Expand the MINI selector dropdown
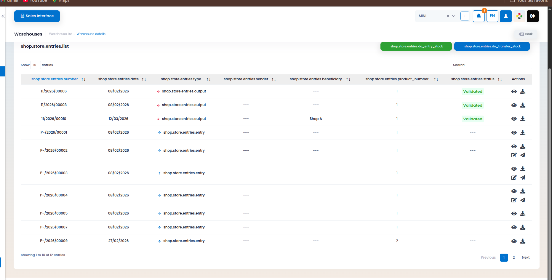The width and height of the screenshot is (552, 280). 453,16
